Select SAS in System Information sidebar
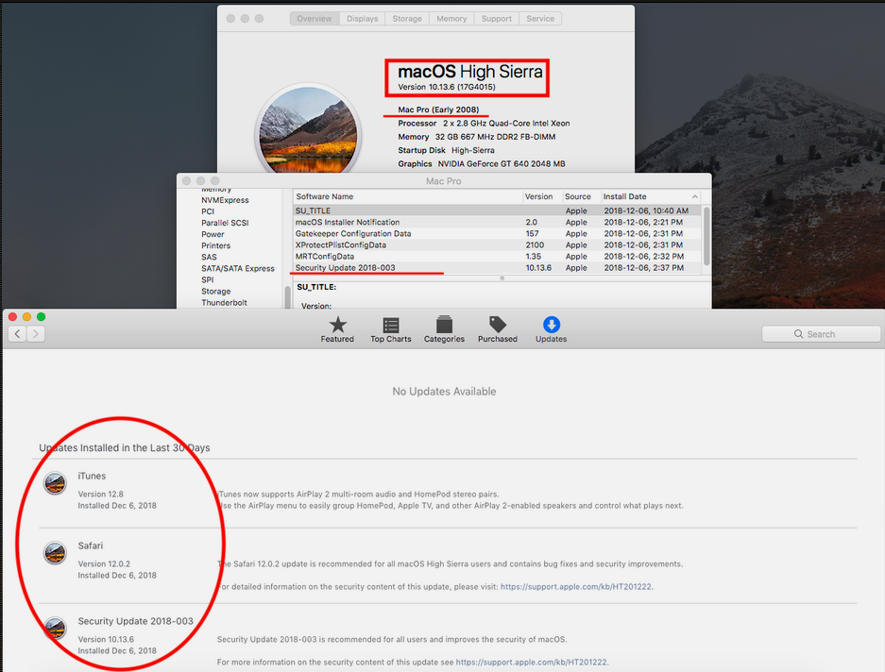The height and width of the screenshot is (672, 885). (209, 257)
